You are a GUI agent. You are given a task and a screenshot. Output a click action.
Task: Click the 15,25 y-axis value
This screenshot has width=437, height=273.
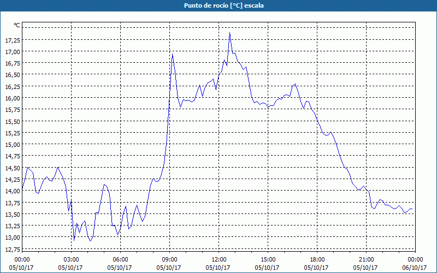coord(13,133)
